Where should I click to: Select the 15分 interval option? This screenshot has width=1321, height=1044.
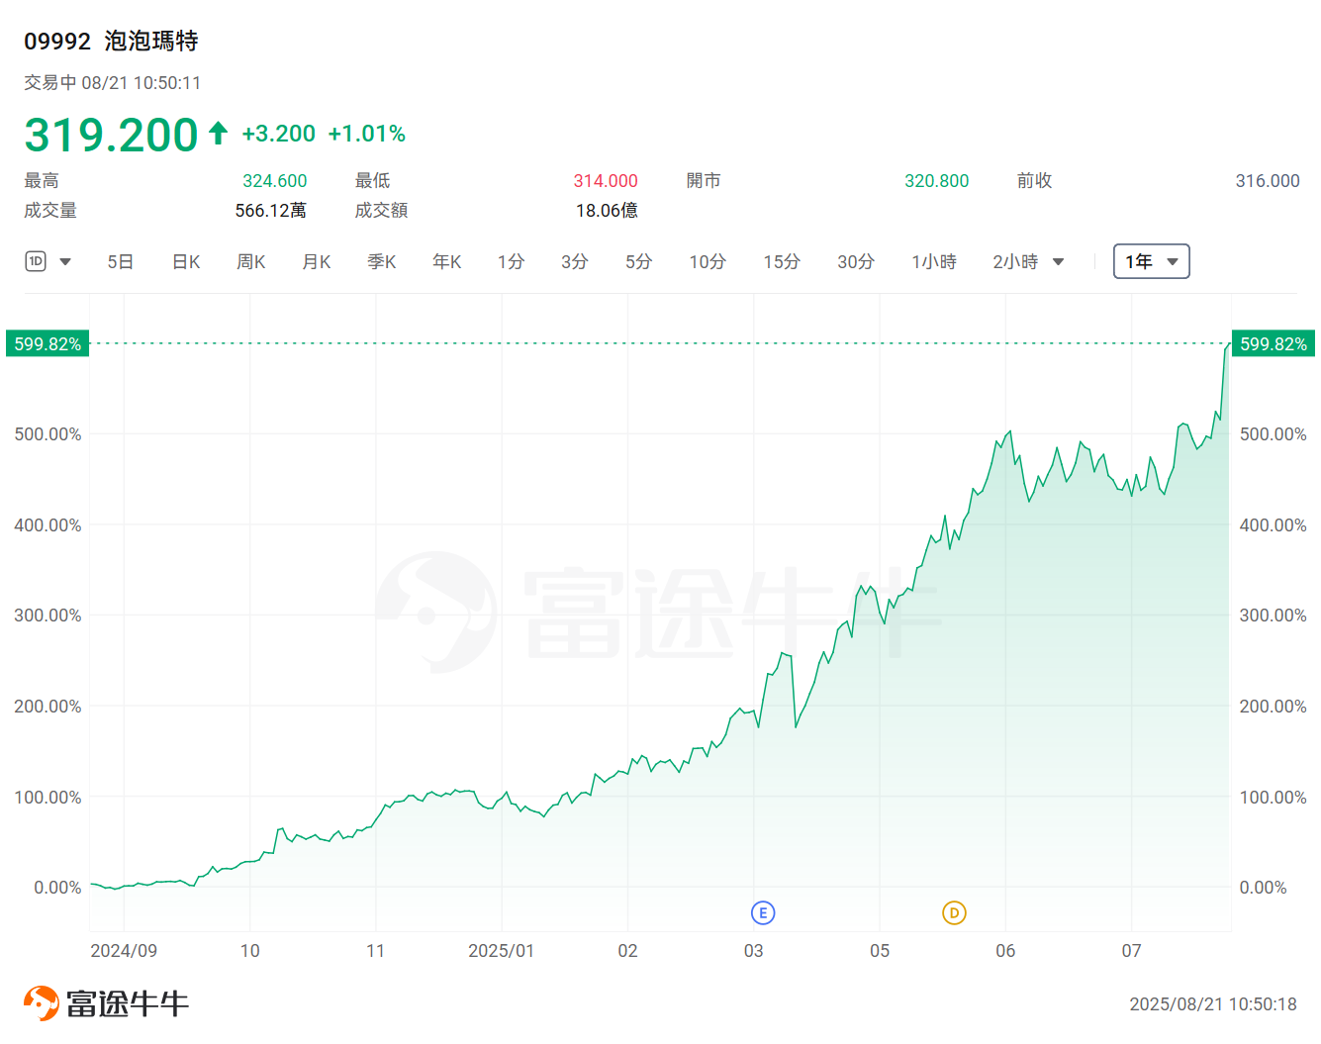[782, 261]
